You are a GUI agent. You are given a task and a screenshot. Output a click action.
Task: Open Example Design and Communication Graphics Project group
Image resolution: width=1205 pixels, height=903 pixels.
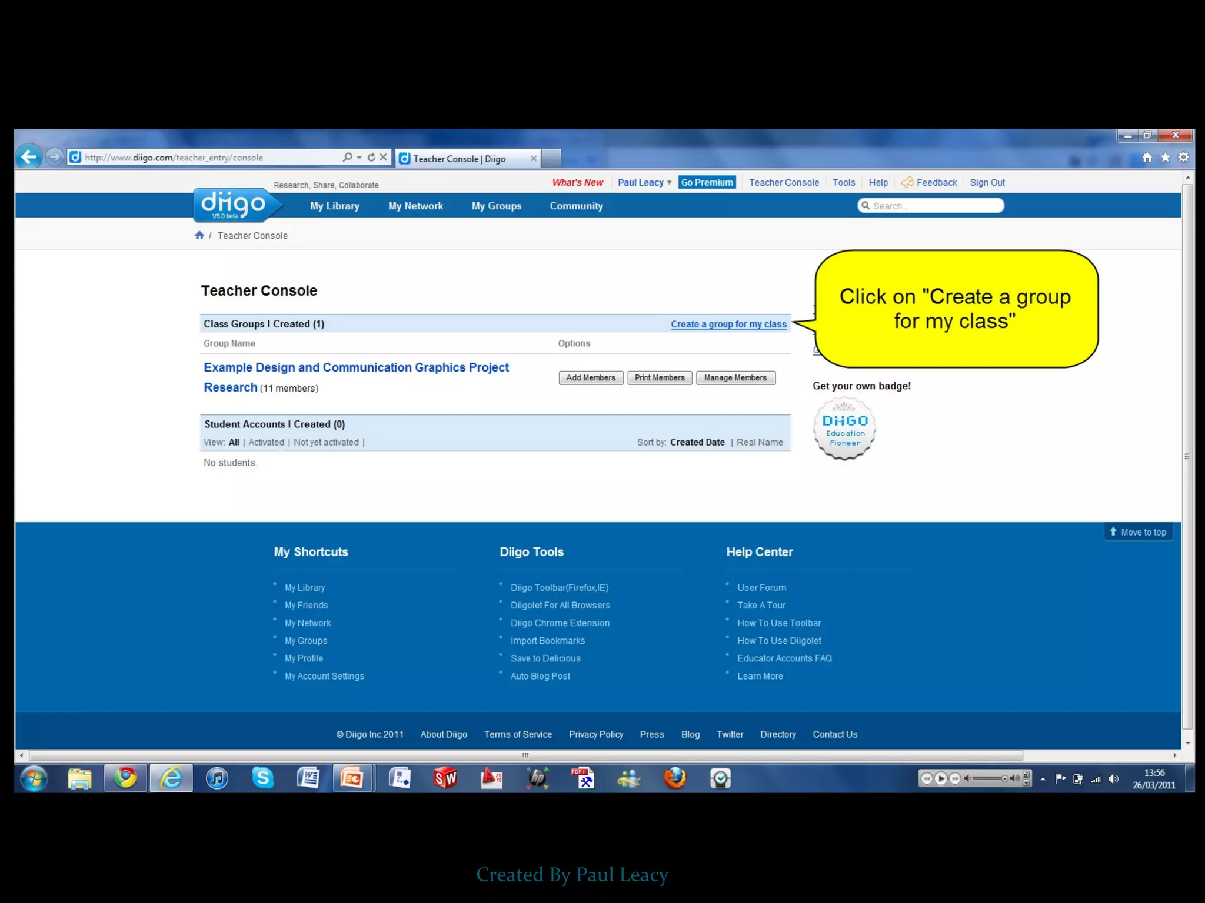tap(356, 377)
